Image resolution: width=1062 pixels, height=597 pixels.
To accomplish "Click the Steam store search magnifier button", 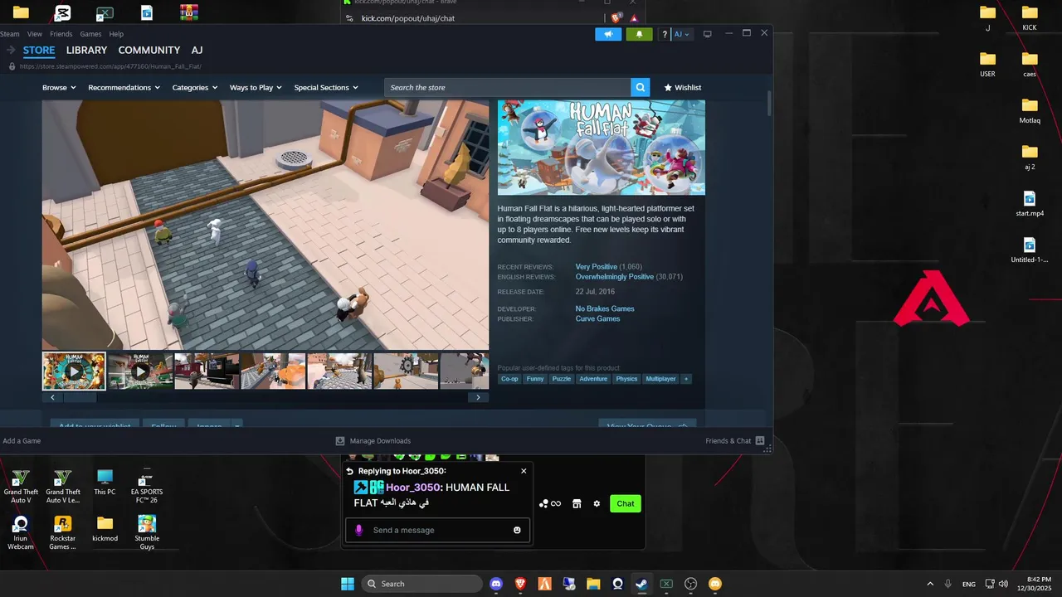I will [640, 87].
